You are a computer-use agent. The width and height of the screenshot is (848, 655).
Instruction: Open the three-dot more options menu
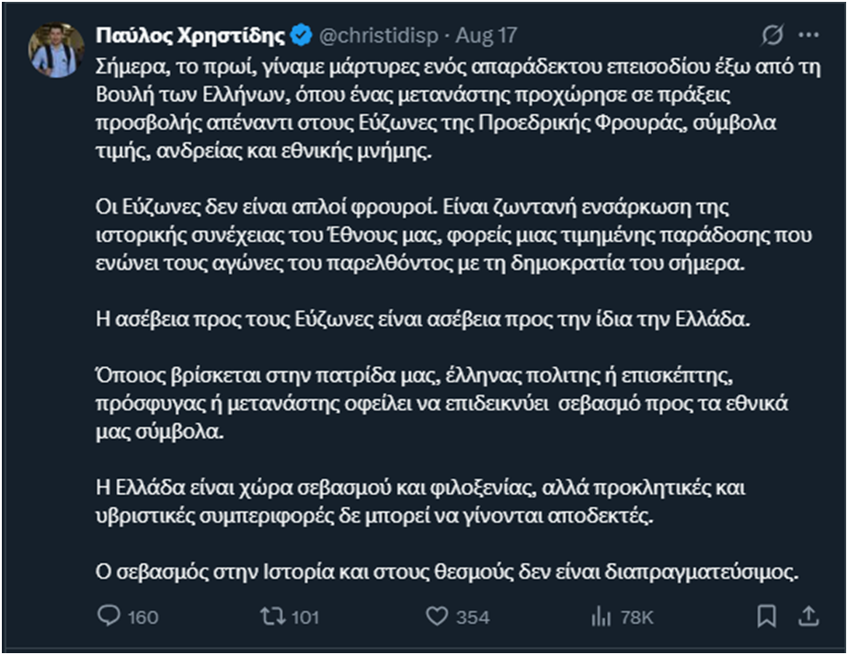click(x=808, y=36)
